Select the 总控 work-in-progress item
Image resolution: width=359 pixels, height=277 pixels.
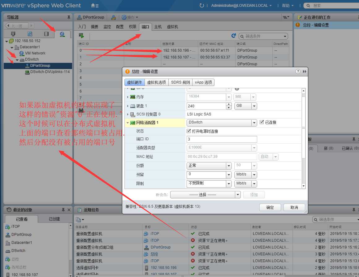(316, 25)
